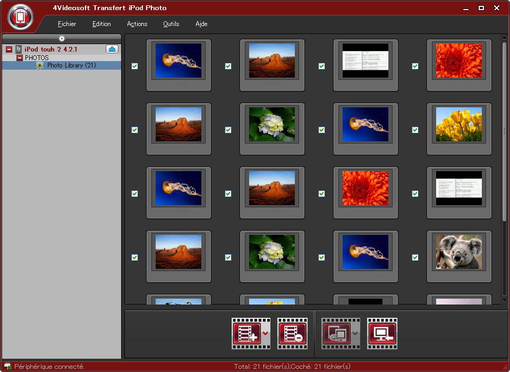
Task: Open the Outils menu
Action: pyautogui.click(x=171, y=24)
